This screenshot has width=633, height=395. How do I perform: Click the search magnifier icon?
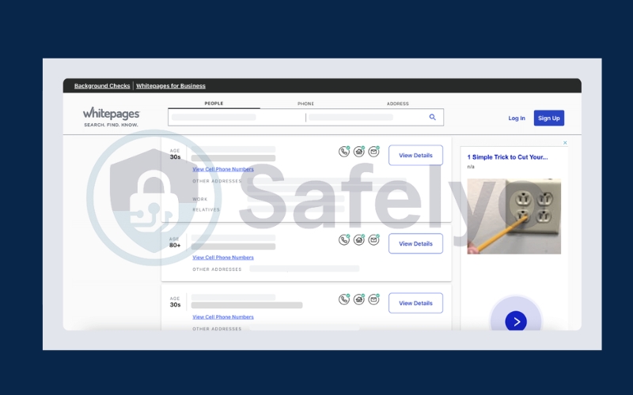pyautogui.click(x=432, y=117)
